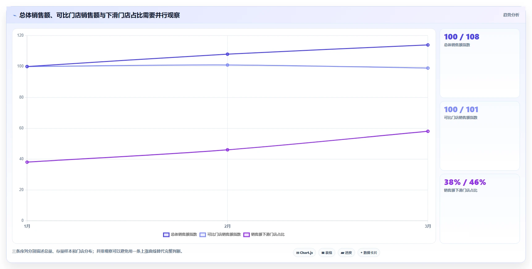Click the 销售额下滑门店占比 card label
This screenshot has width=532, height=269.
[x=461, y=190]
